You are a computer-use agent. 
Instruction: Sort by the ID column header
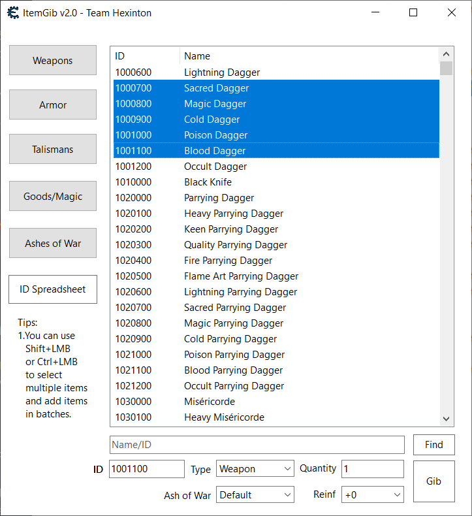tap(146, 56)
